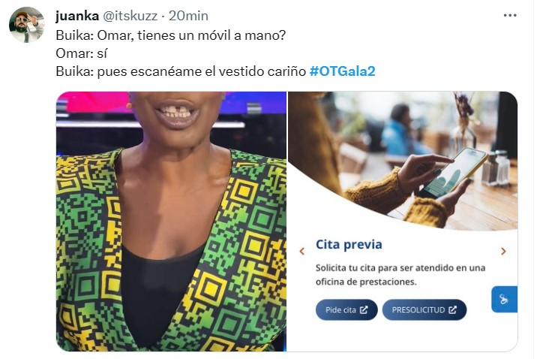Advance carousel with right orange chevron
This screenshot has width=540, height=359.
click(503, 251)
